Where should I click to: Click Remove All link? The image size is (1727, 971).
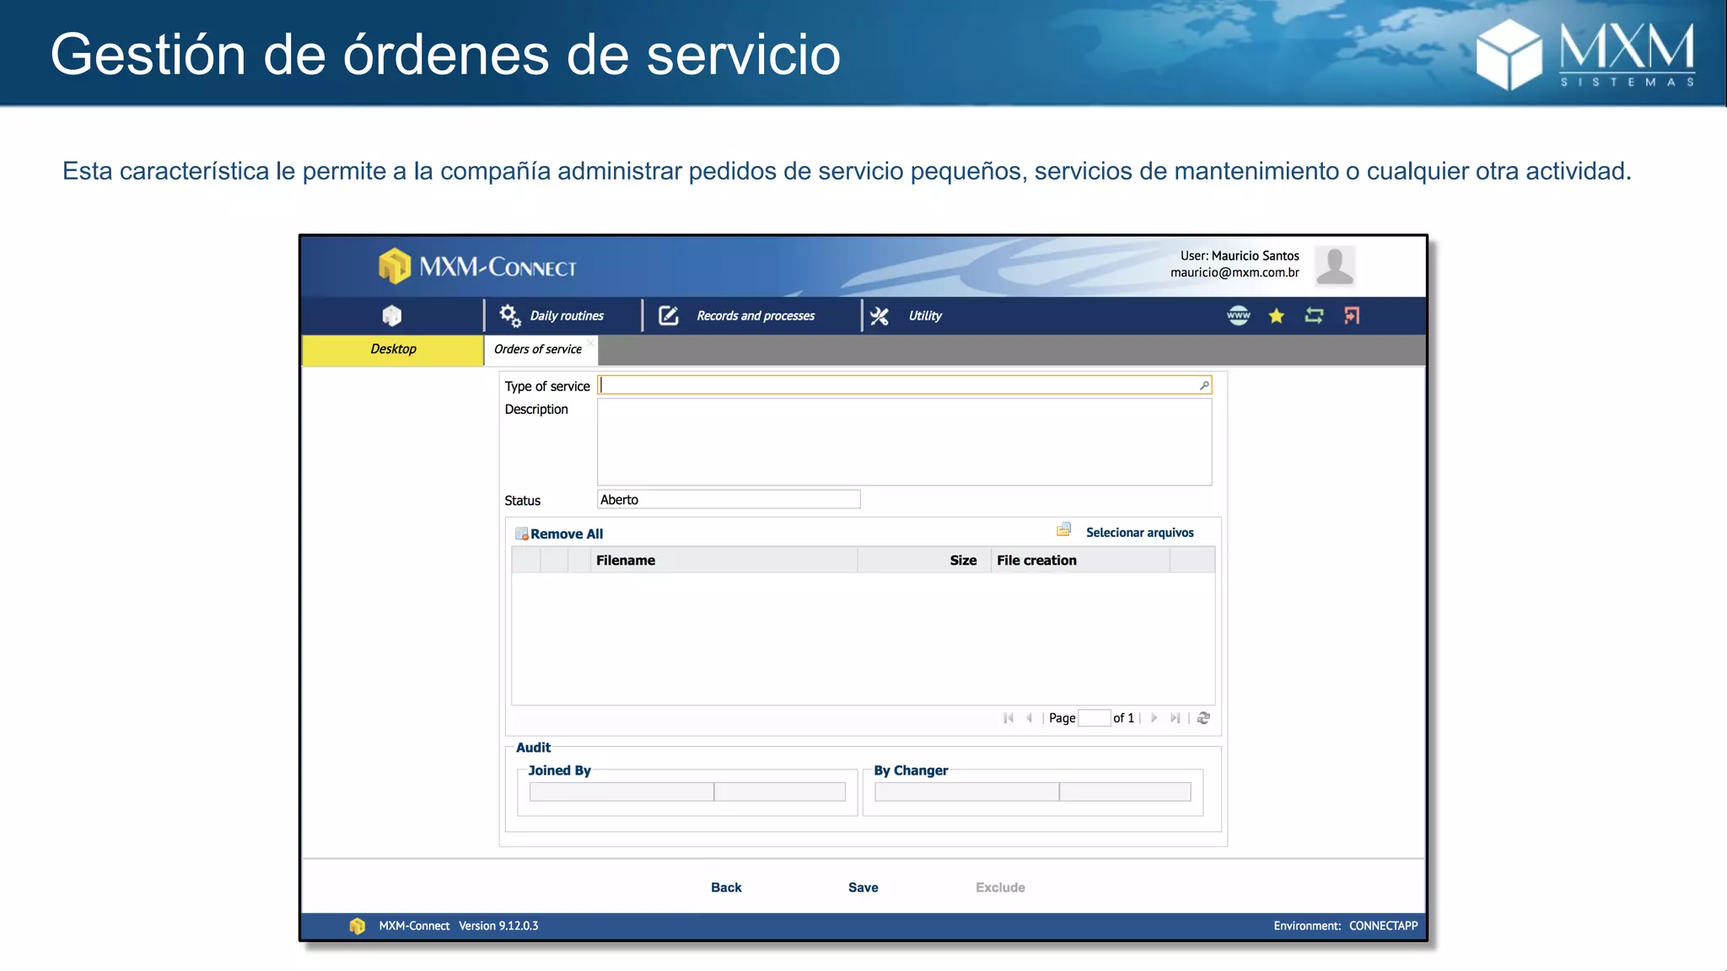[x=567, y=534]
